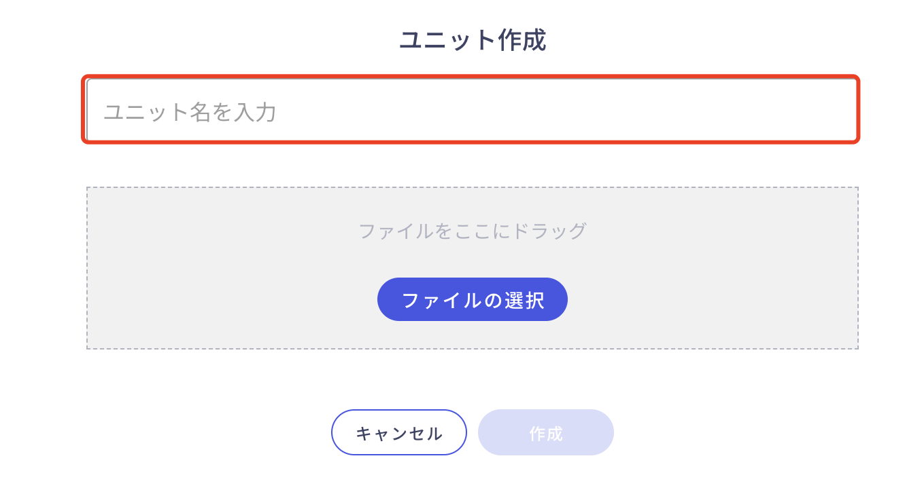Select the ファイルの選択 button
This screenshot has height=490, width=922.
pyautogui.click(x=473, y=299)
